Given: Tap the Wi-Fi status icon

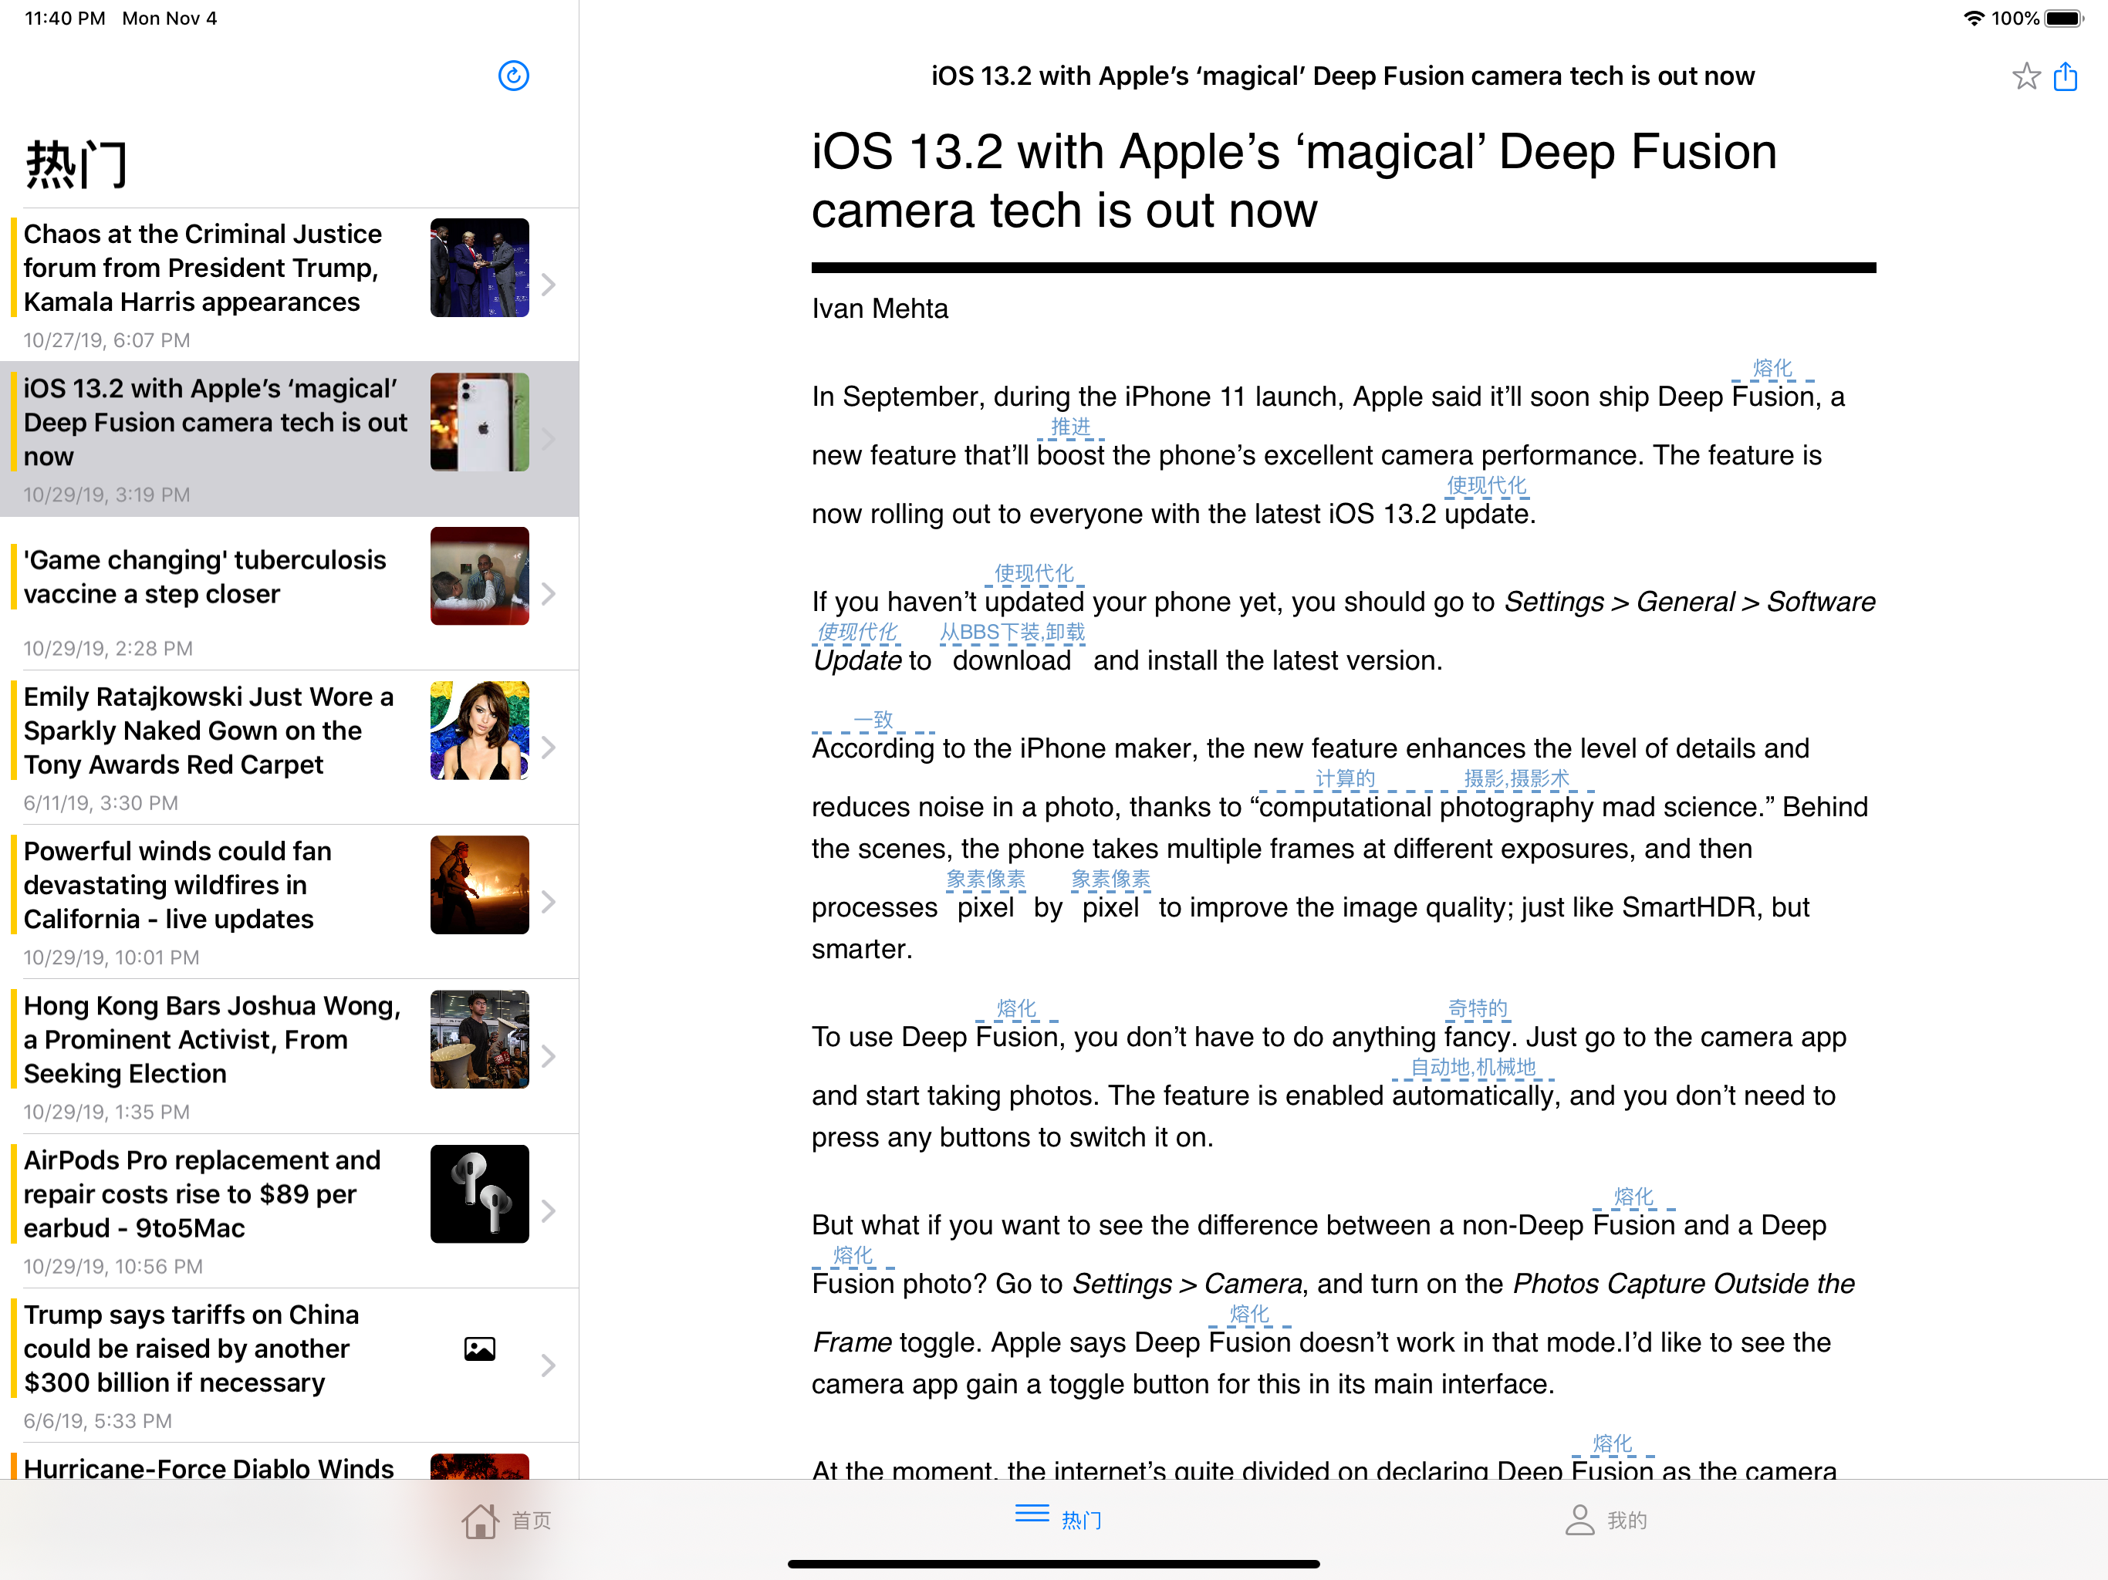Looking at the screenshot, I should 1974,18.
